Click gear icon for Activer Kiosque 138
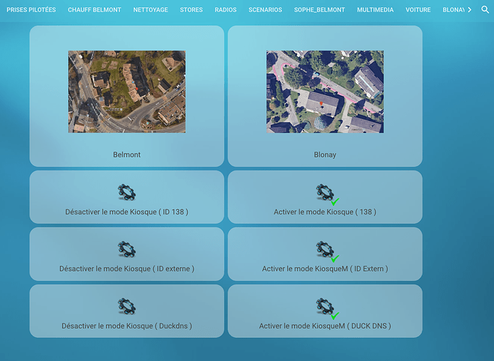Screen dimensions: 494x361 click(326, 193)
